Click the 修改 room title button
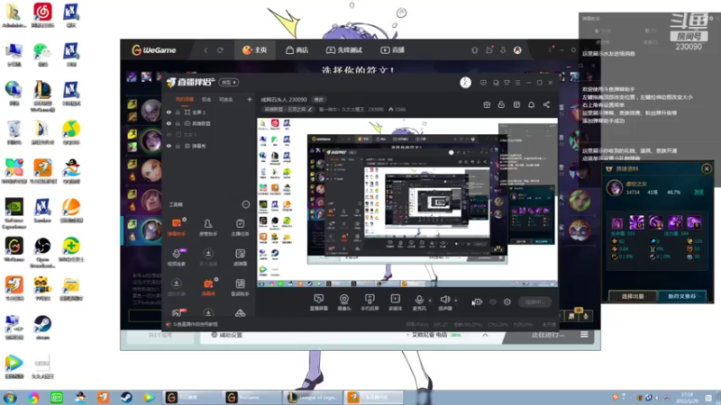Image resolution: width=721 pixels, height=405 pixels. point(319,100)
